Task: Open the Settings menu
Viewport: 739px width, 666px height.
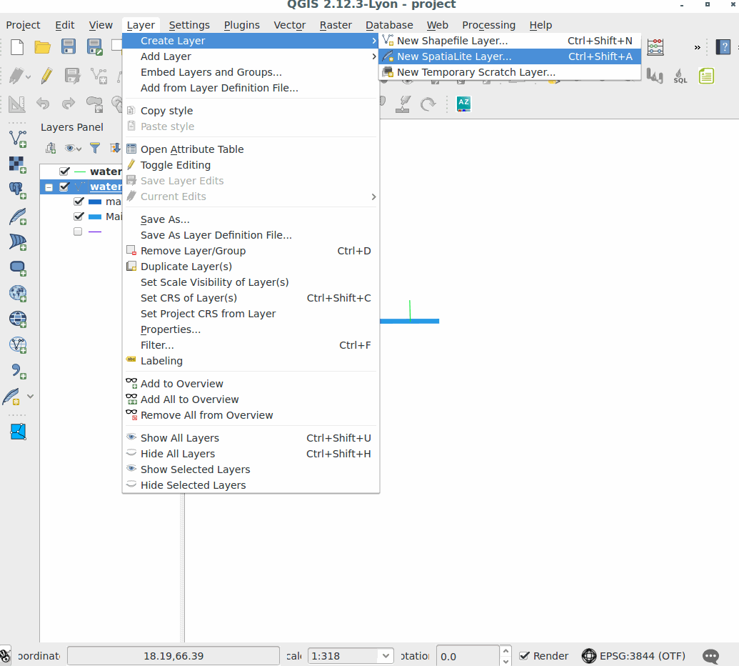Action: 189,25
